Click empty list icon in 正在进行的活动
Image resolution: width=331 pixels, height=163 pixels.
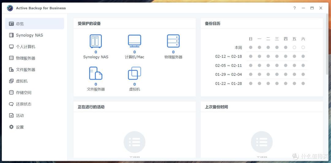tap(135, 142)
